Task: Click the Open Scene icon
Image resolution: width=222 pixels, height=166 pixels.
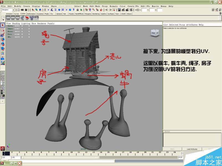Action: pos(22,10)
